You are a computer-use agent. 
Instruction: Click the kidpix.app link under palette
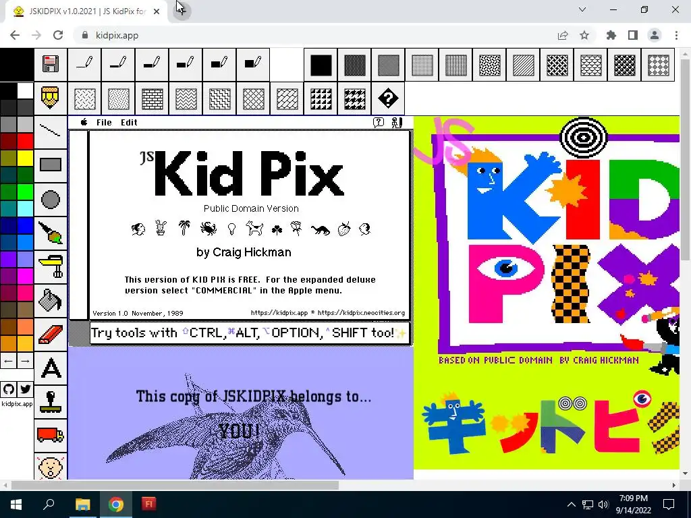[17, 403]
